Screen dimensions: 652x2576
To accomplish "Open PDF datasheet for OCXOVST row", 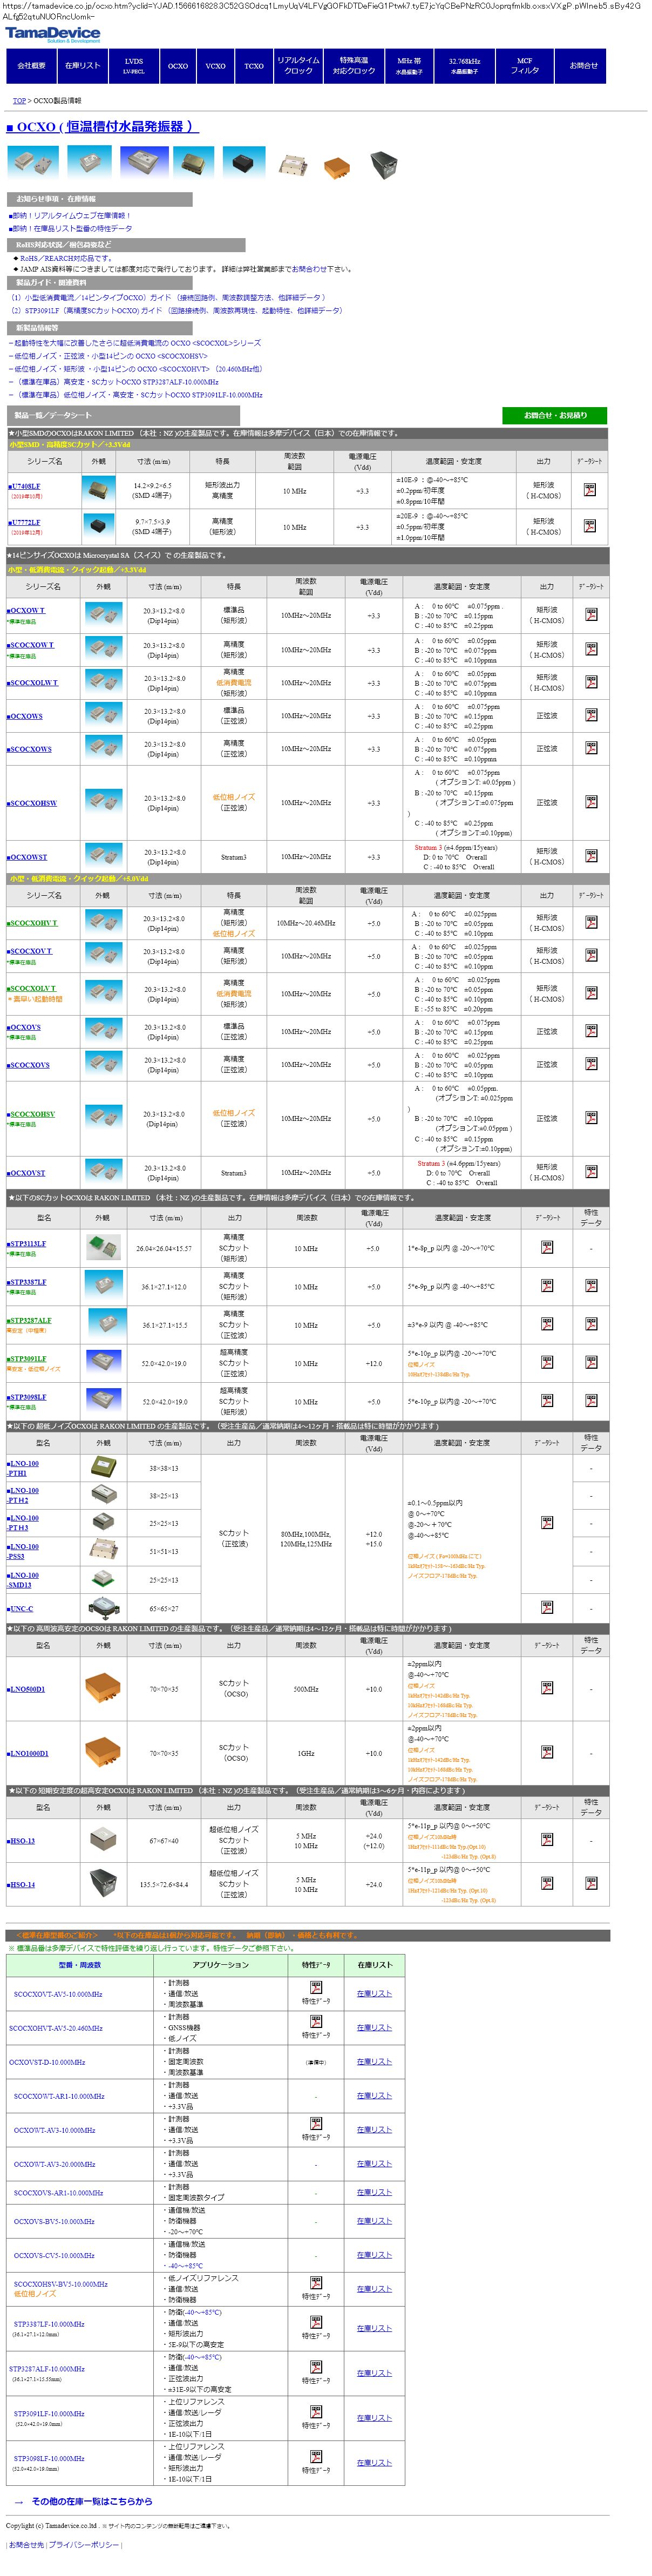I will pyautogui.click(x=591, y=1173).
